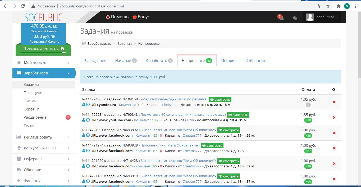Switch to the Избранные tab
361x187 pixels.
click(256, 61)
